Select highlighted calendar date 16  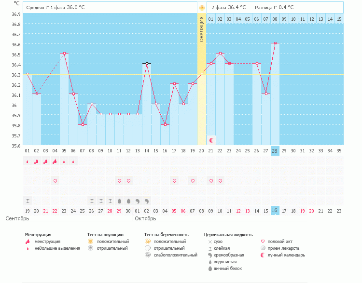275,211
